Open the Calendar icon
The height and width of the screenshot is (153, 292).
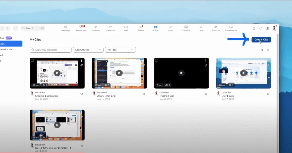(x=111, y=28)
